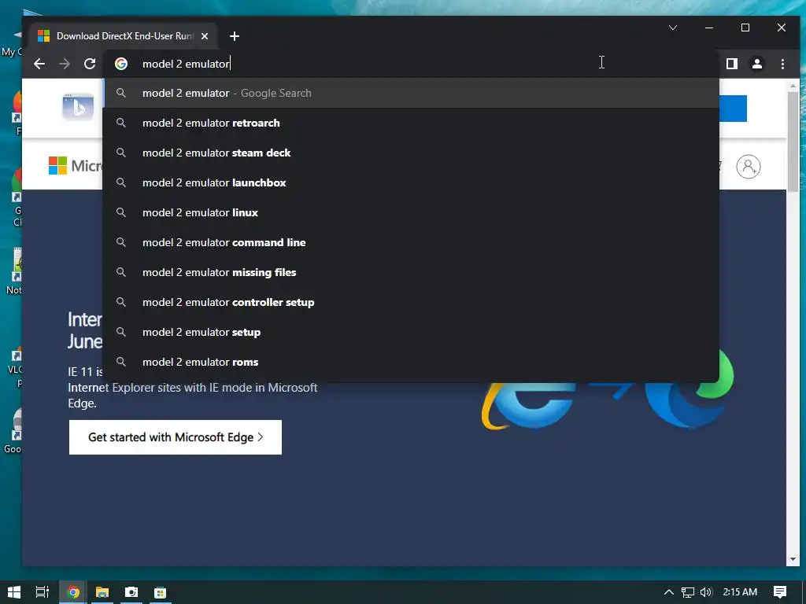Choose 'model 2 emulator - Google Search' suggestion
The width and height of the screenshot is (806, 604).
(x=411, y=93)
